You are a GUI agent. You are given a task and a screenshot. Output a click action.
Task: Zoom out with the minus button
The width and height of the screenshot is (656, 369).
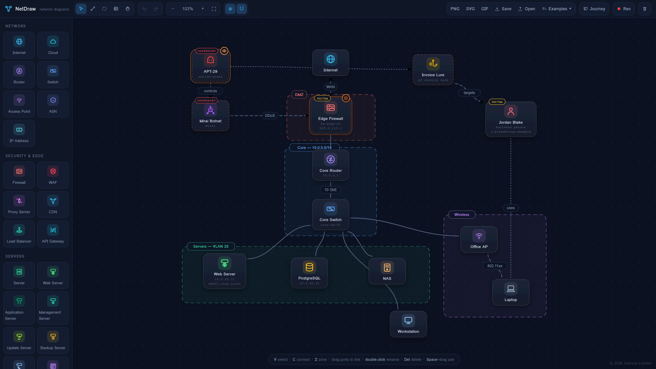[173, 9]
